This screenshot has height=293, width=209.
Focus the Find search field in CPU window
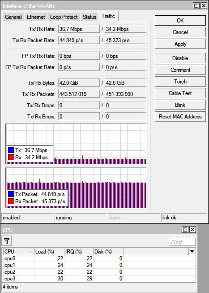[182, 242]
